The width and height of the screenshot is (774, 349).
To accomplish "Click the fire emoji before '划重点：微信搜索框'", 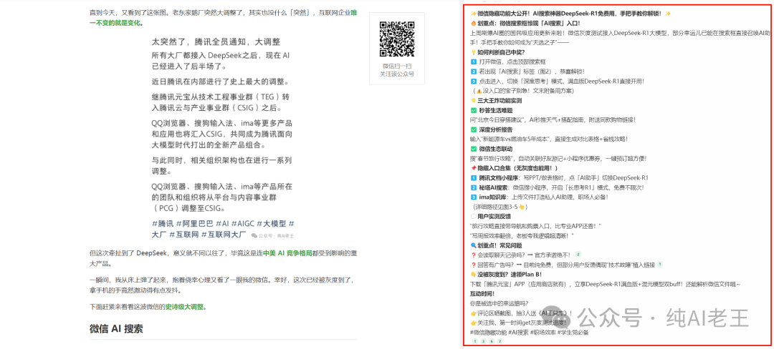I will click(x=474, y=23).
